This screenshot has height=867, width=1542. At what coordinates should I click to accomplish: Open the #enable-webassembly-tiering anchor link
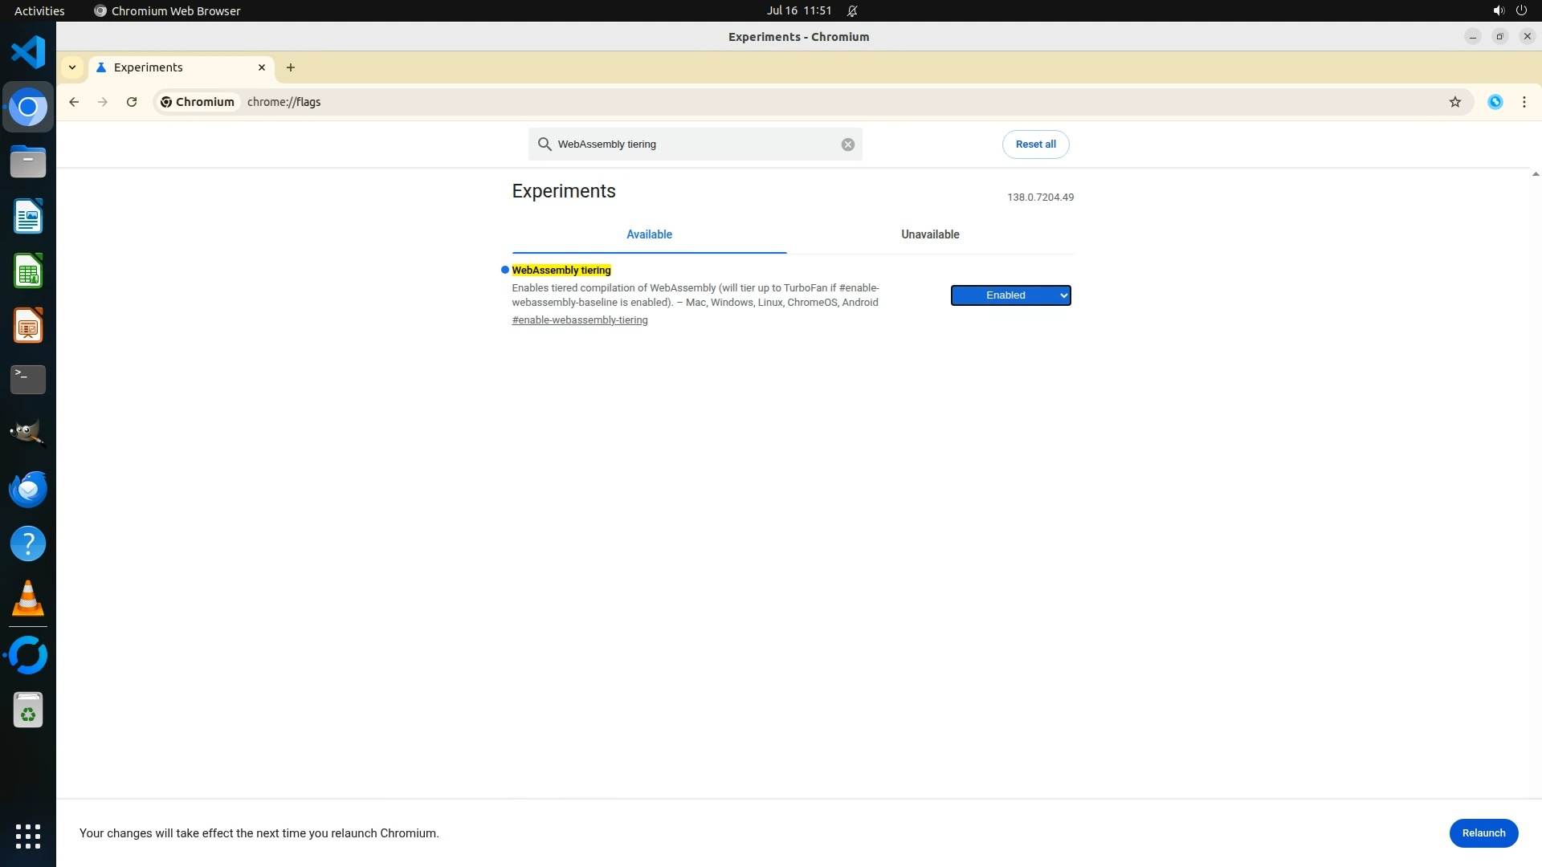click(579, 320)
